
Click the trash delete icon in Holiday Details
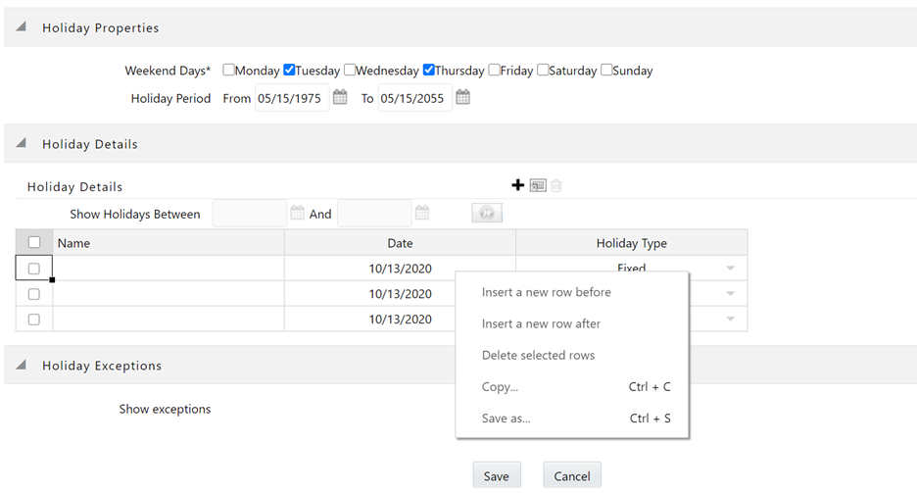pyautogui.click(x=556, y=185)
